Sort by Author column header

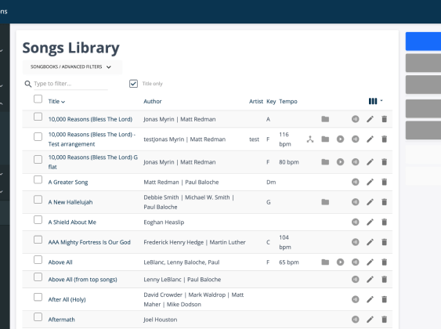click(153, 102)
